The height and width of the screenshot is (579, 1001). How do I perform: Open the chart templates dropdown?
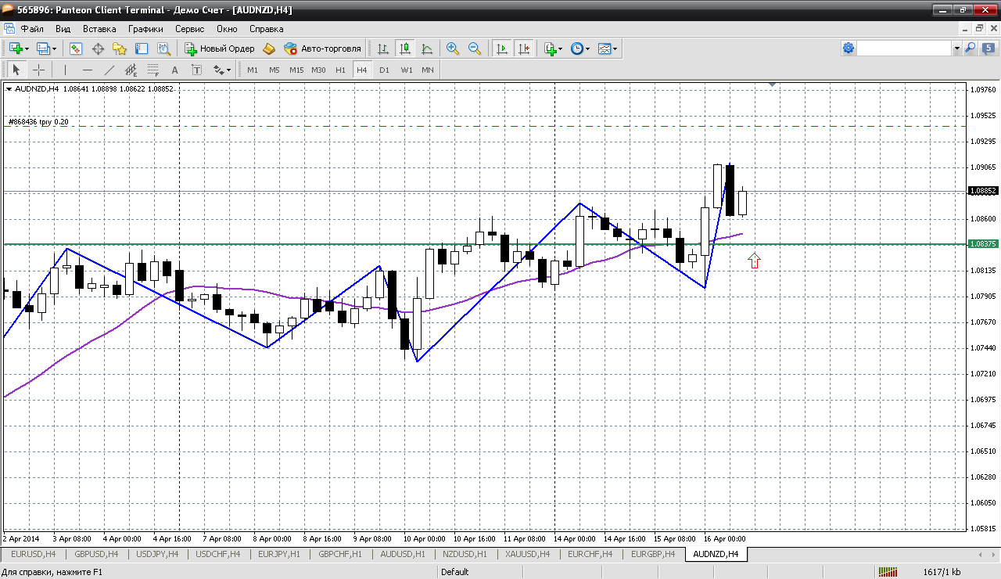coord(615,49)
